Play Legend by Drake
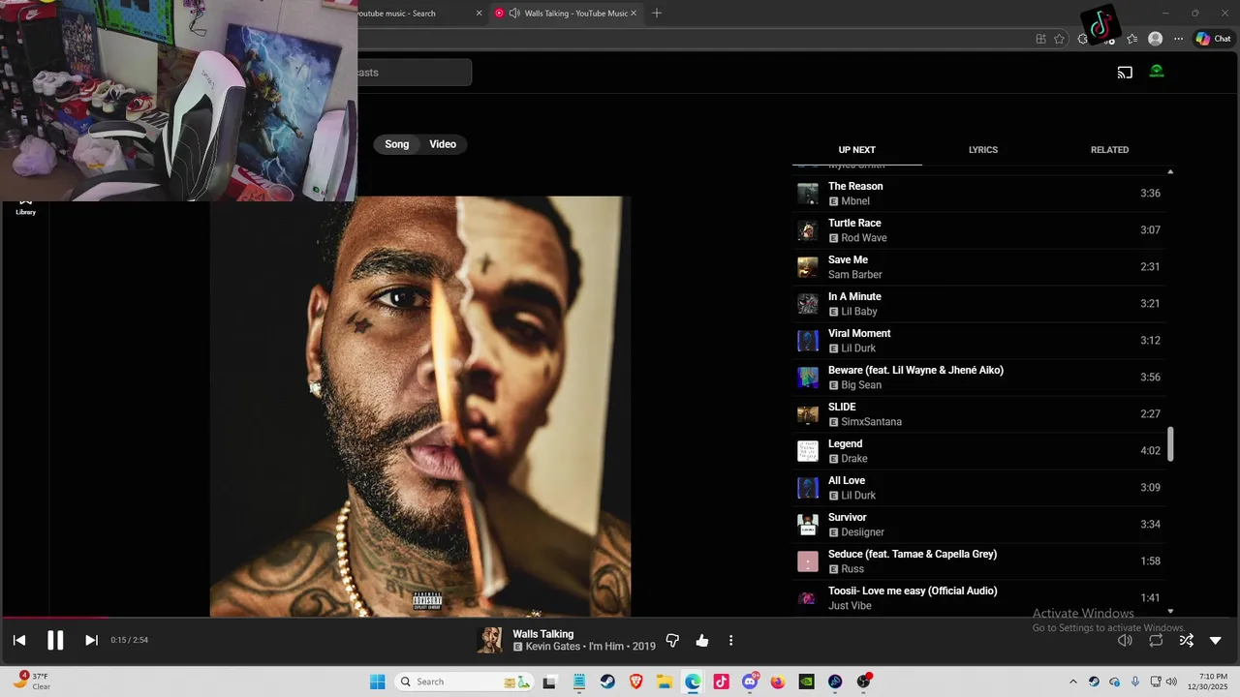This screenshot has height=697, width=1240. 981,451
